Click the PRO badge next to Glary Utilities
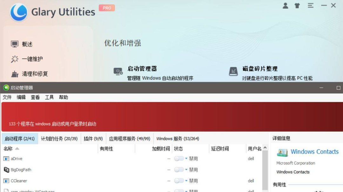The image size is (343, 192). (107, 8)
